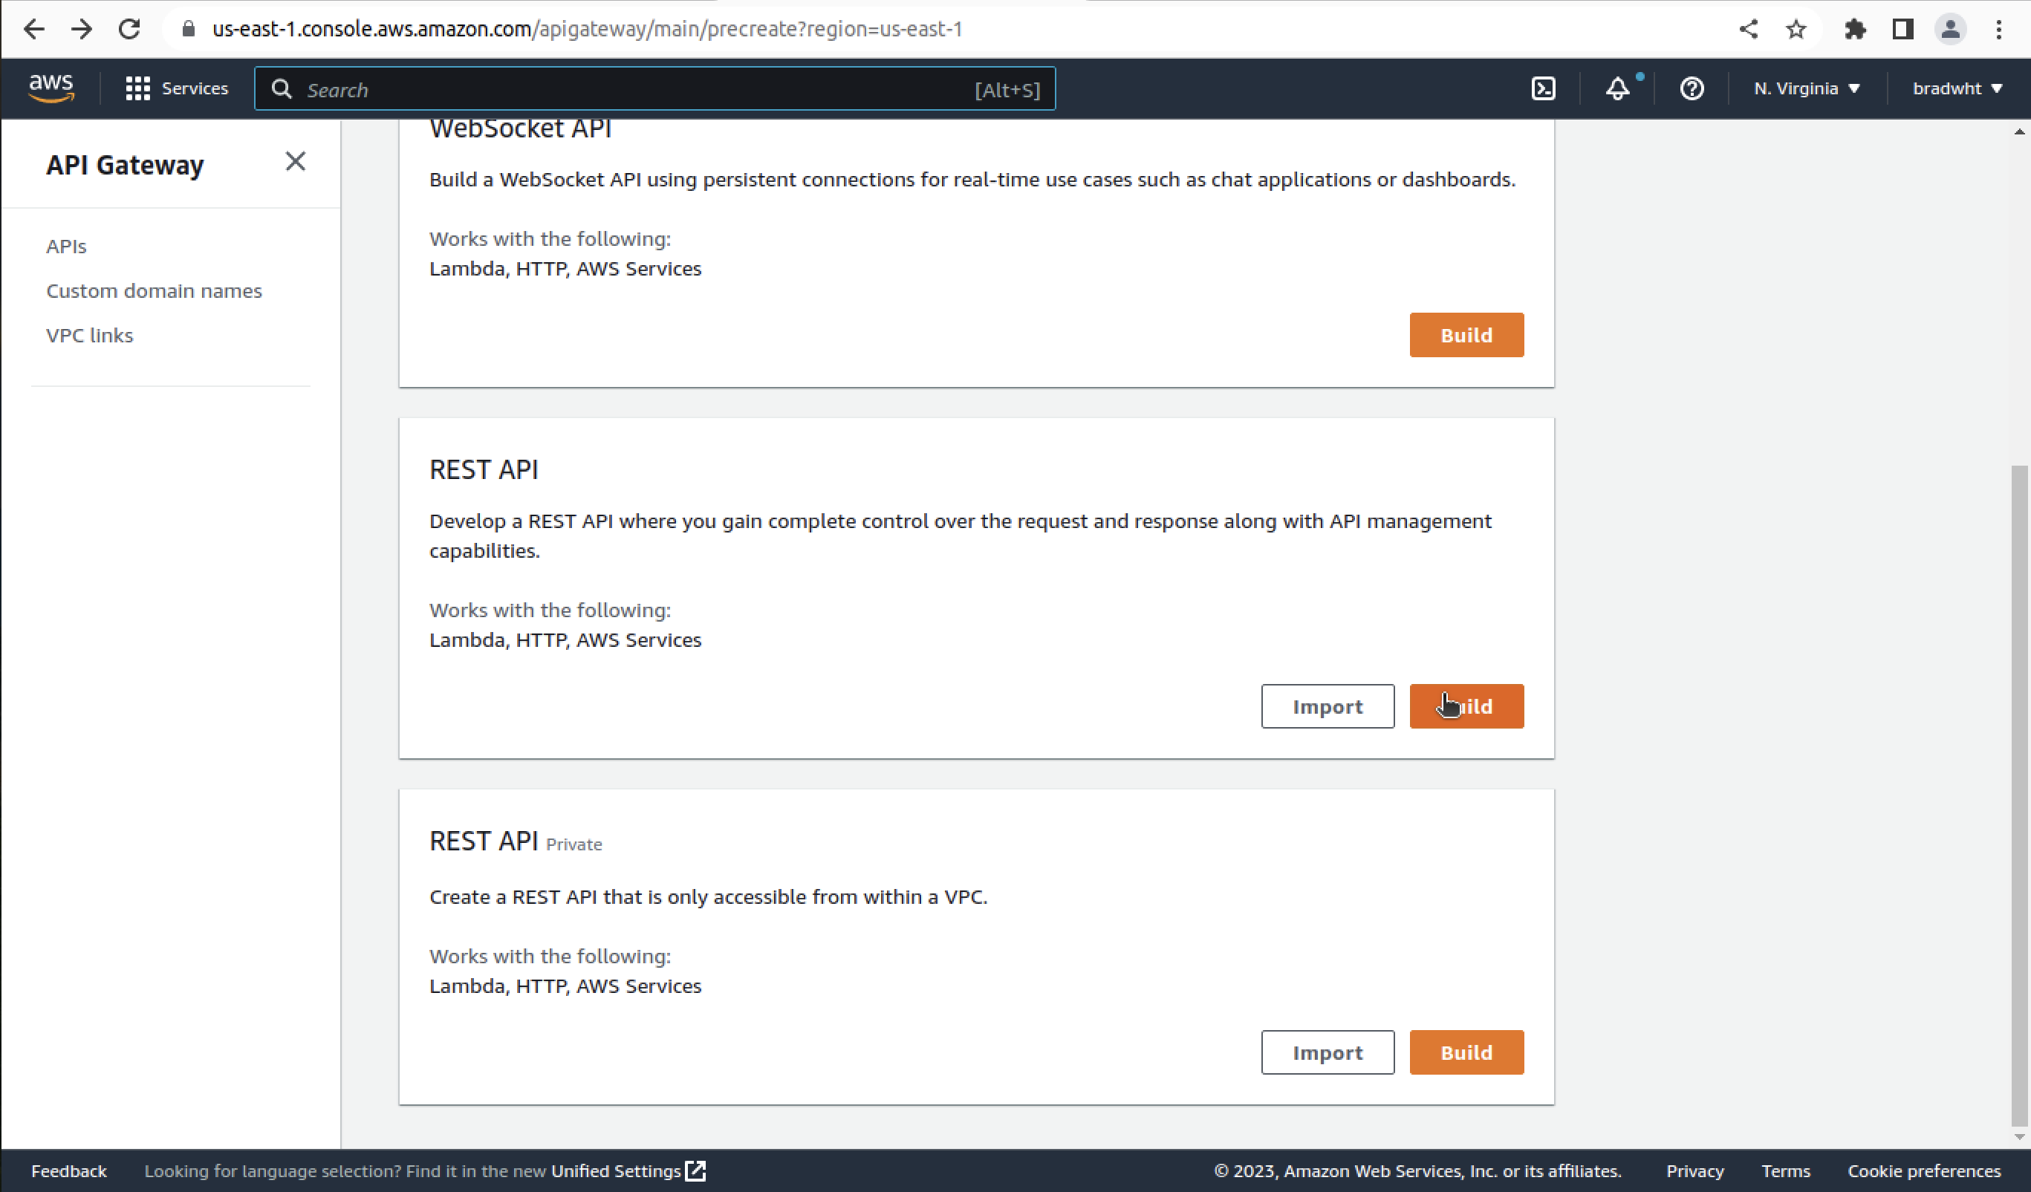Open the Custom domain names sidebar link
The width and height of the screenshot is (2031, 1192).
tap(155, 290)
